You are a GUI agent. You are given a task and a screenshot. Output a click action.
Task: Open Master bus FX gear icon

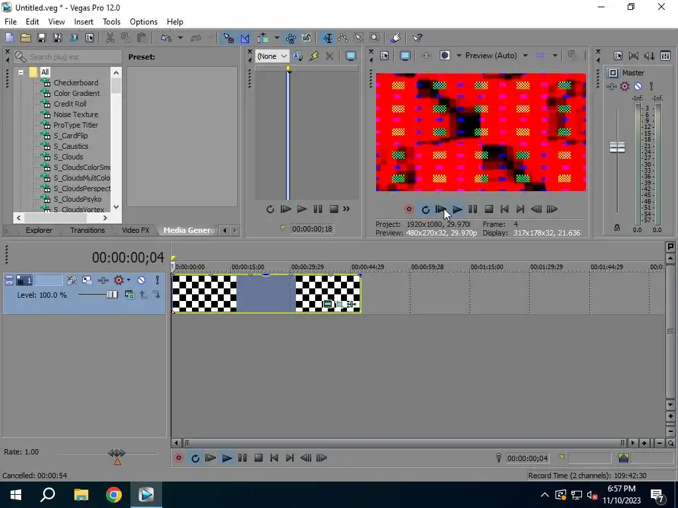pos(624,87)
